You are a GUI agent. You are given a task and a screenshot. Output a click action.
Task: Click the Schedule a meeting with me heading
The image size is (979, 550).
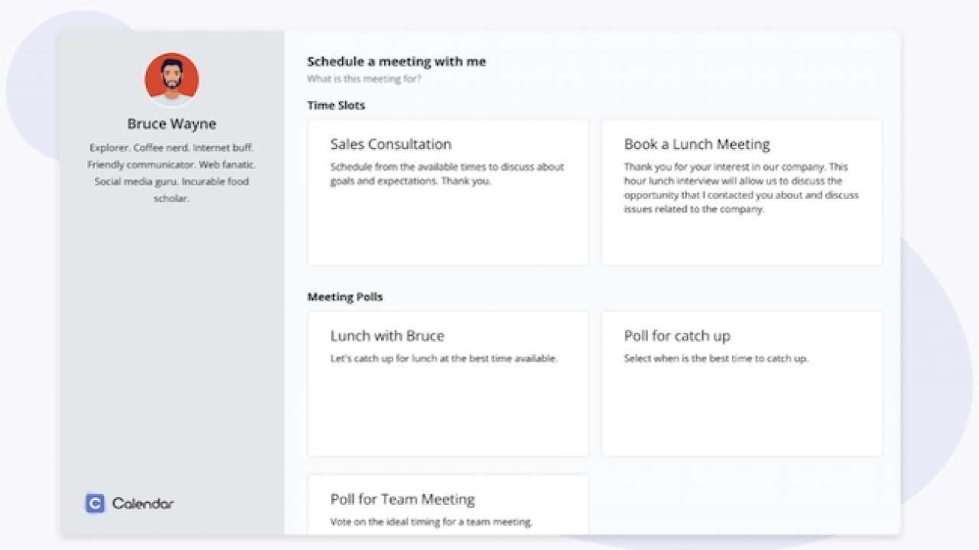[x=396, y=61]
